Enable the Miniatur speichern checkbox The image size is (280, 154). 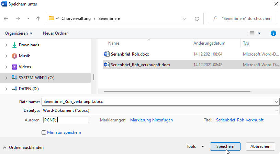coord(44,133)
